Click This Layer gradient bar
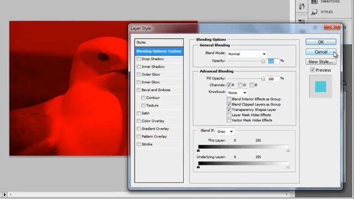Image resolution: width=354 pixels, height=199 pixels. click(x=243, y=146)
